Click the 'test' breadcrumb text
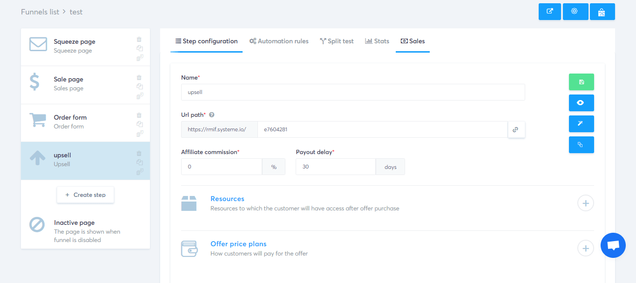Screen dimensions: 636x283 tap(76, 12)
